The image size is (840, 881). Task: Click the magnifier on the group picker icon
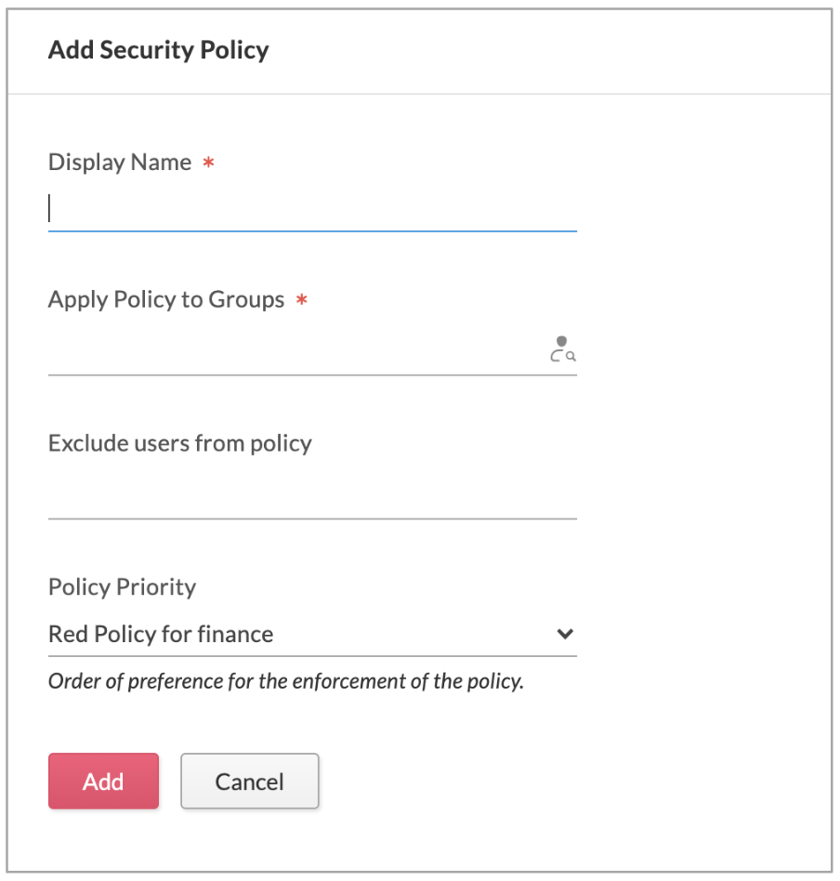571,356
